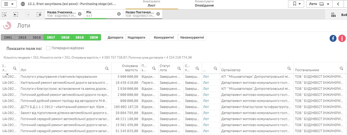Toggle year 2016 filter

click(x=37, y=38)
